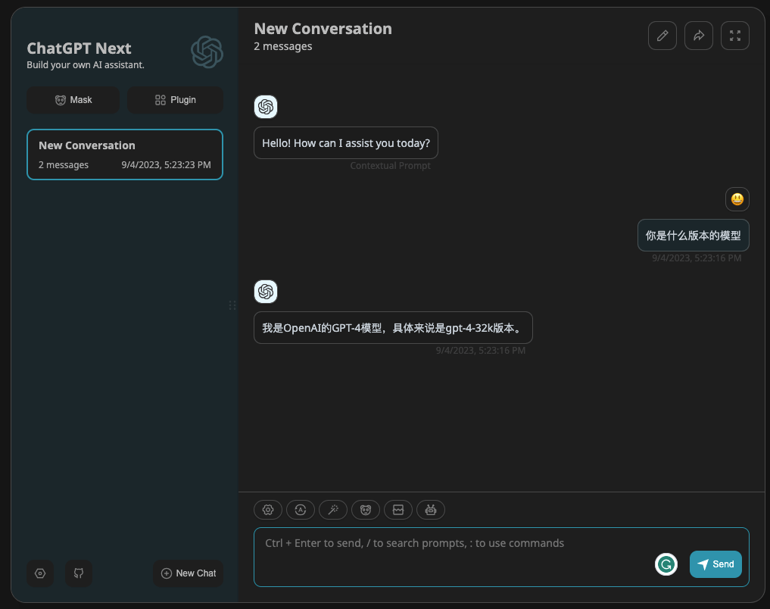Open the Mask page button
This screenshot has height=609, width=770.
click(x=73, y=100)
